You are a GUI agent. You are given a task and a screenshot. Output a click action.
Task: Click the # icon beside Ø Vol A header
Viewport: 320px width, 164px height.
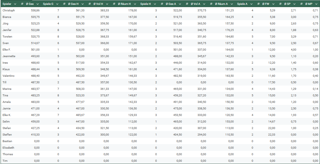click(187, 4)
